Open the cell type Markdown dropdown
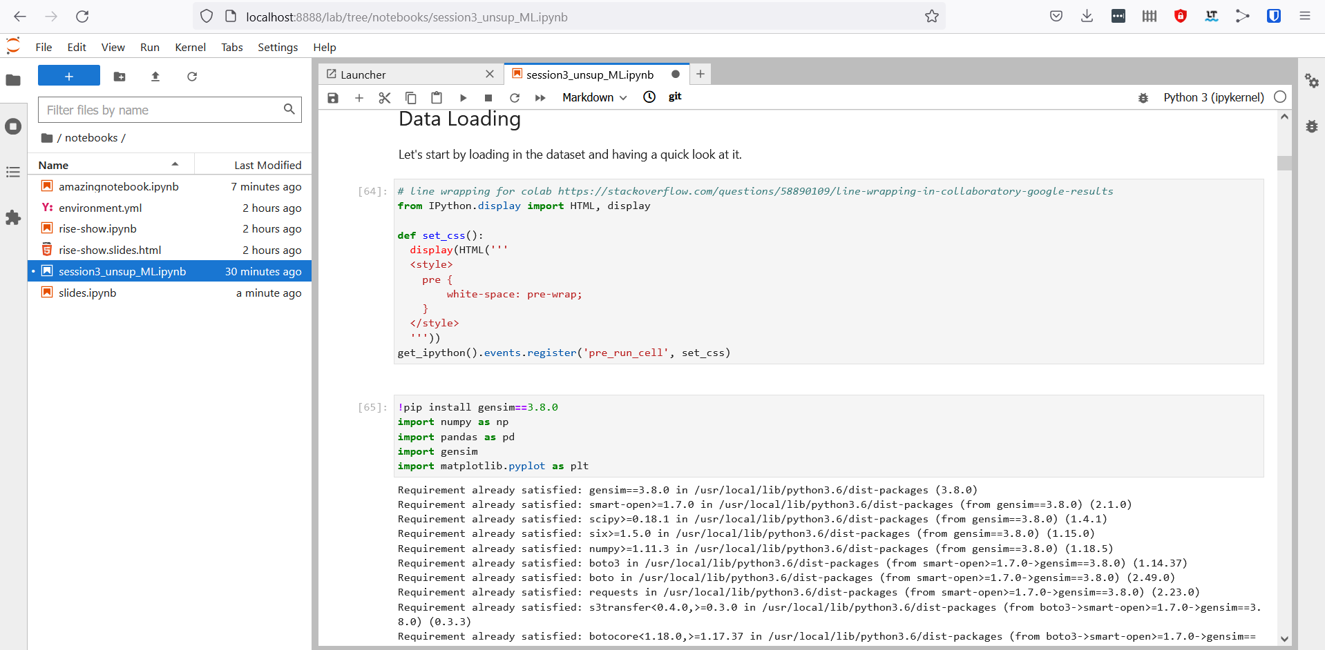 594,97
